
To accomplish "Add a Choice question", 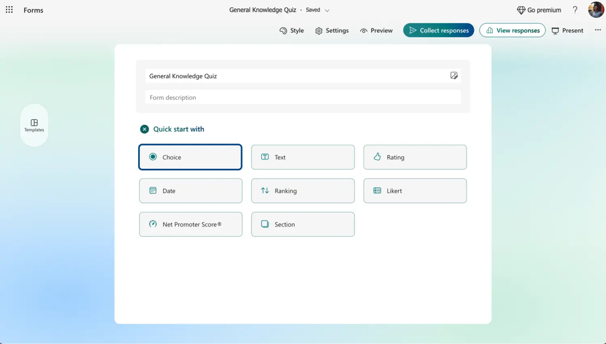I will point(190,157).
